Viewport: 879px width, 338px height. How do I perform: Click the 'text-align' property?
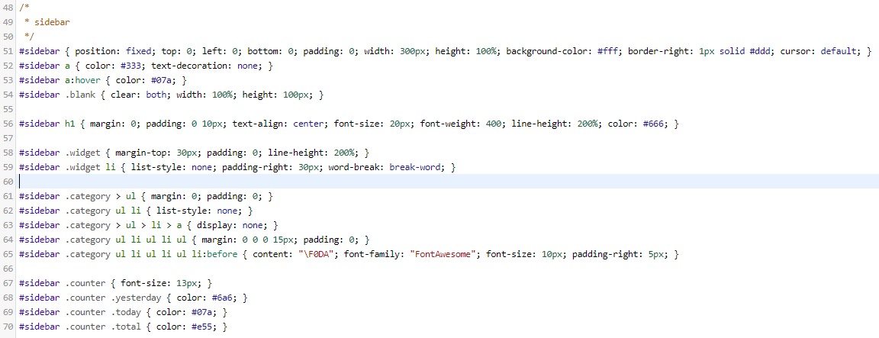pos(256,124)
